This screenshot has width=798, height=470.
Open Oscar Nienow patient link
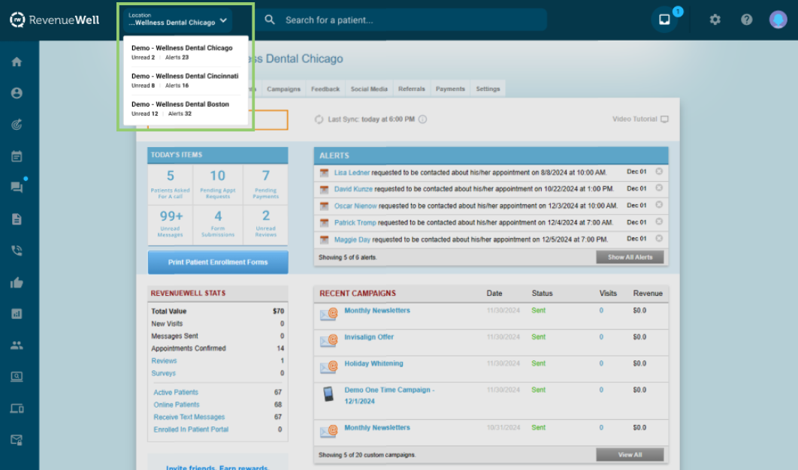pyautogui.click(x=355, y=206)
